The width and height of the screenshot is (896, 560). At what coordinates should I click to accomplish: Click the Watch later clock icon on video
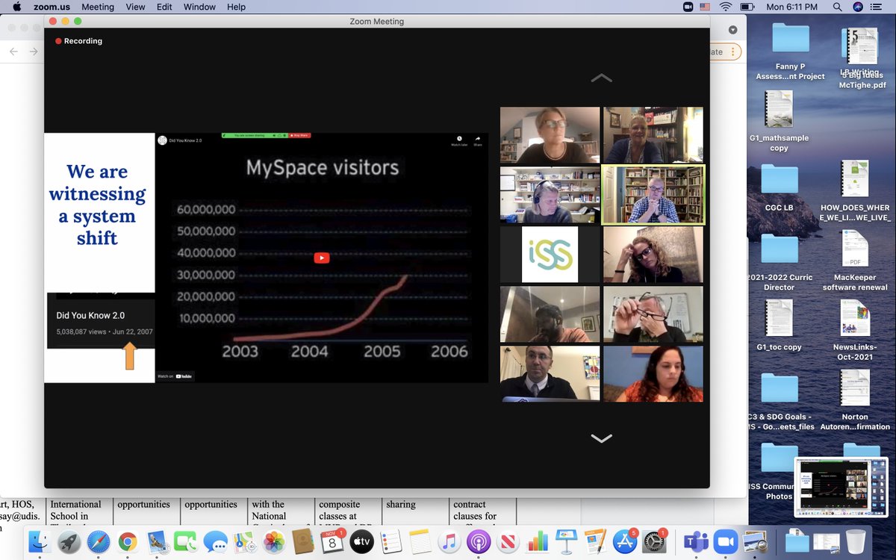[x=458, y=140]
